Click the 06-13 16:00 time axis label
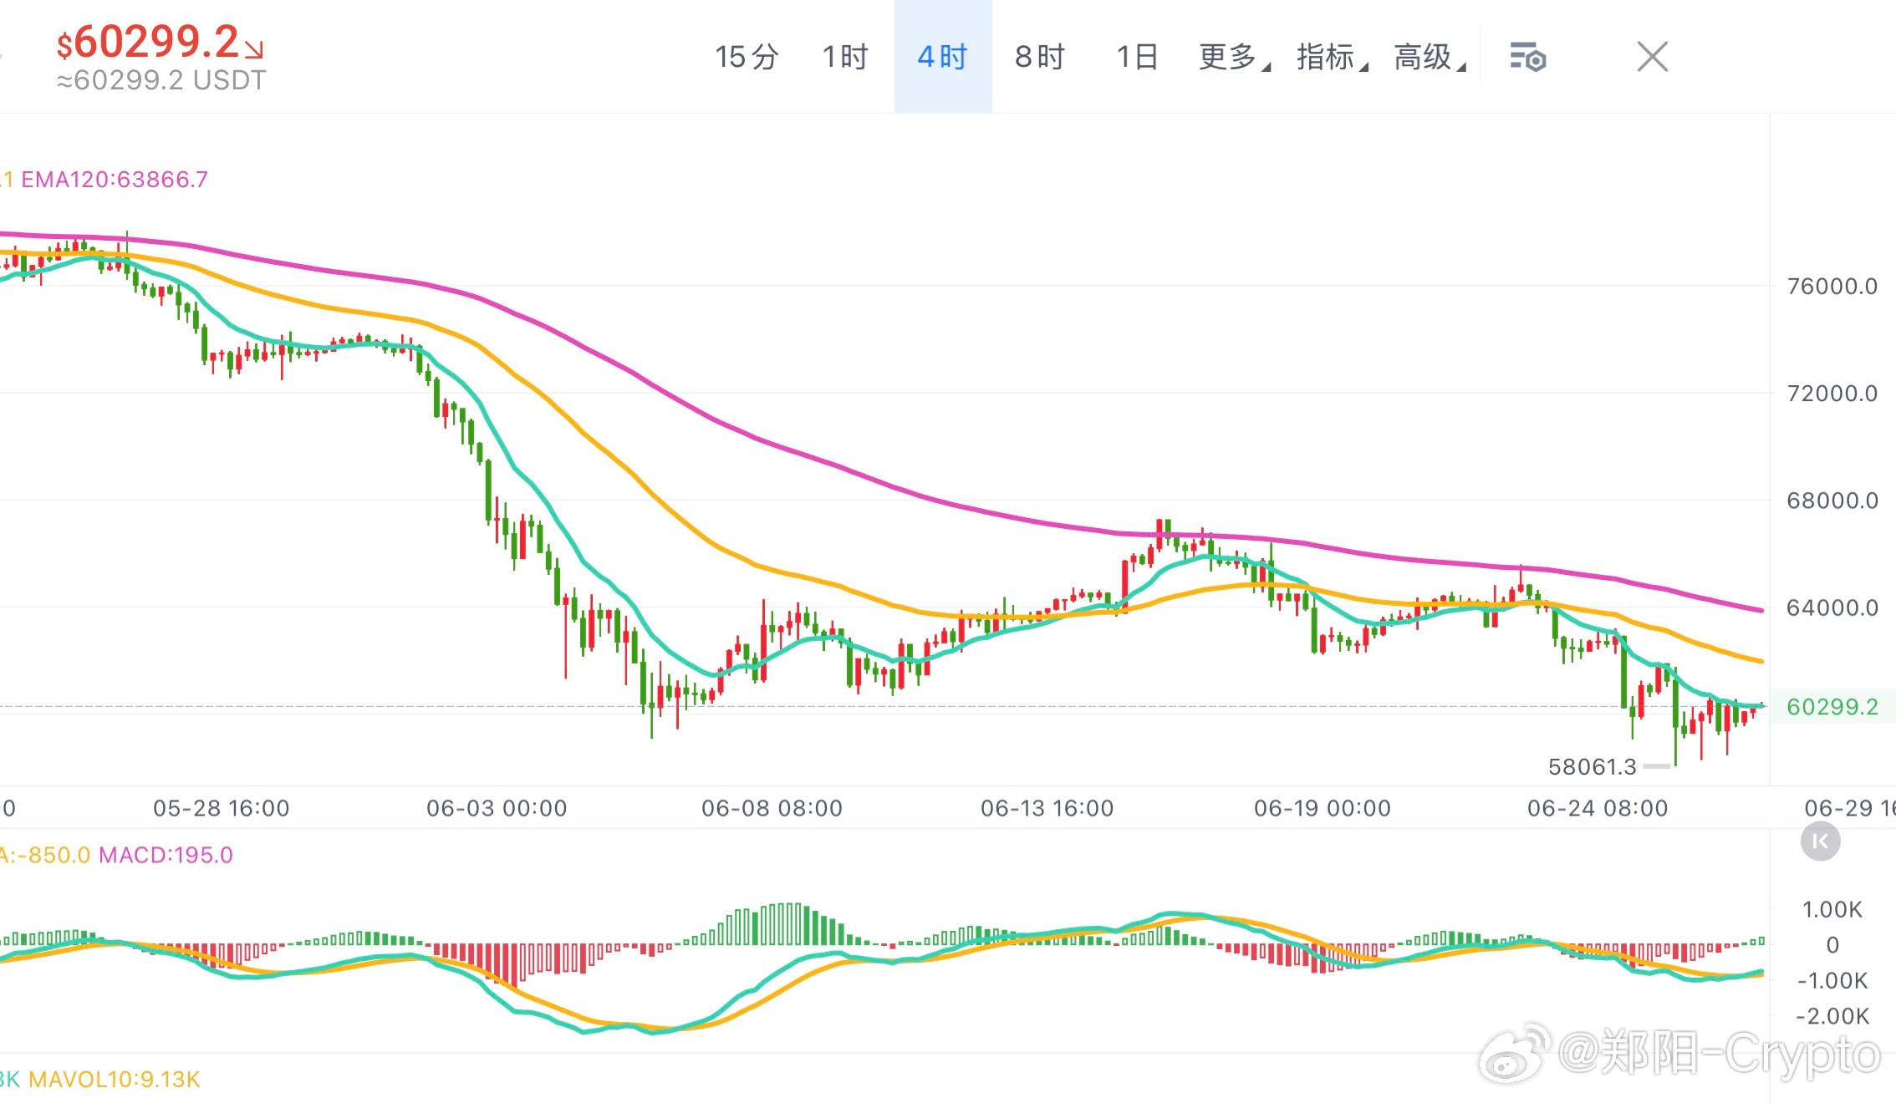Viewport: 1896px width, 1103px height. [1047, 808]
